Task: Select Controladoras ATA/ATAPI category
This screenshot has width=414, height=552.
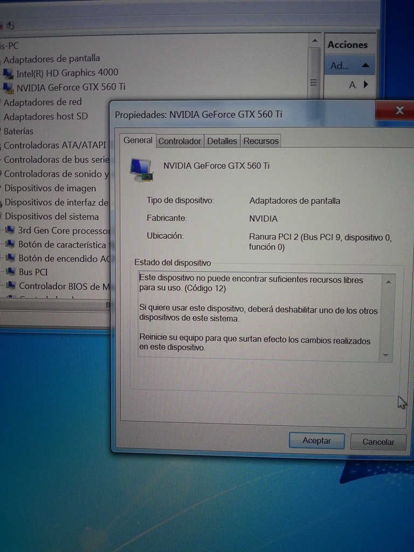Action: [x=55, y=145]
